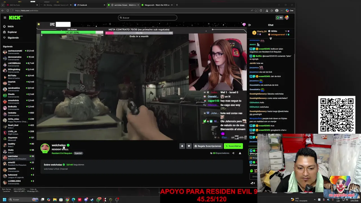Open the user profile avatar menu
Screen dimensions: 361x203
pos(287,17)
